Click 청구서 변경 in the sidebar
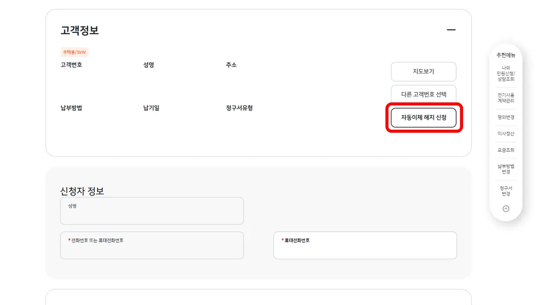This screenshot has width=555, height=305. click(506, 190)
